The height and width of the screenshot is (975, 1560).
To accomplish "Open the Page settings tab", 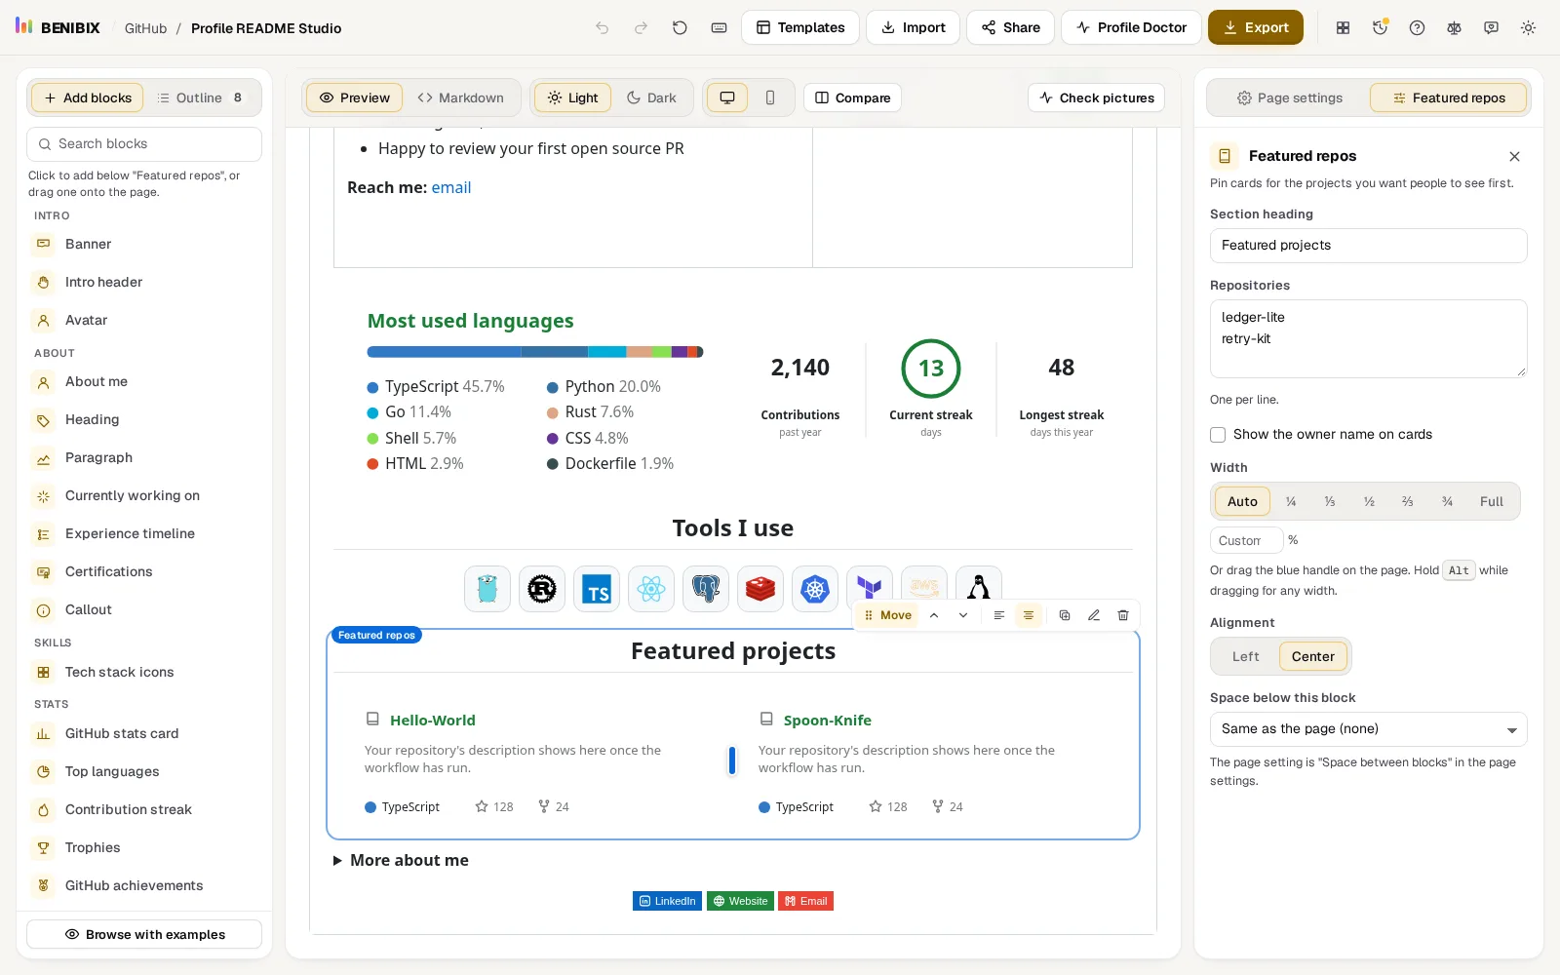I will click(x=1289, y=97).
